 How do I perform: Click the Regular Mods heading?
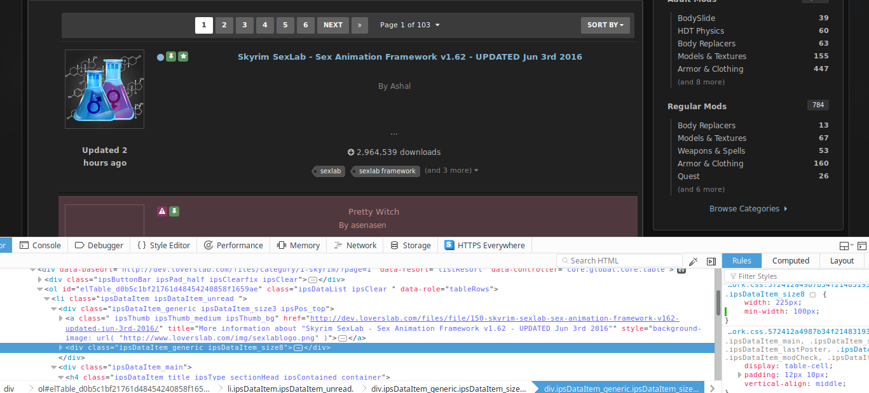coord(697,107)
